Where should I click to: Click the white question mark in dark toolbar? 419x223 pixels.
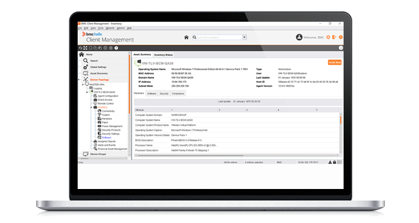click(116, 48)
